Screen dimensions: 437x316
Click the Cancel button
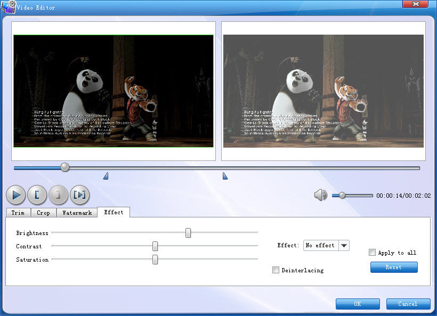coord(408,304)
